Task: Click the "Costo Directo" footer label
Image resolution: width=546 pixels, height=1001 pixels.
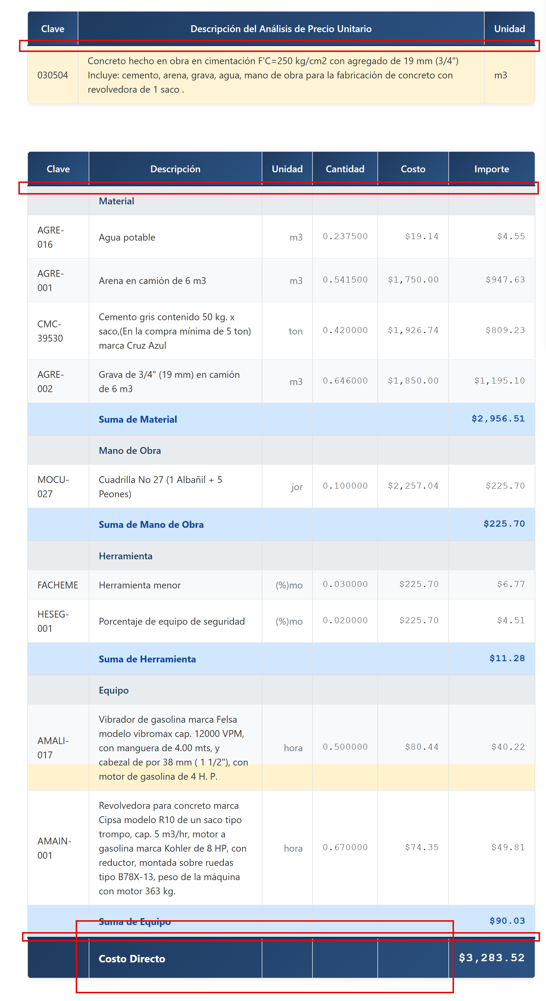Action: 132,959
